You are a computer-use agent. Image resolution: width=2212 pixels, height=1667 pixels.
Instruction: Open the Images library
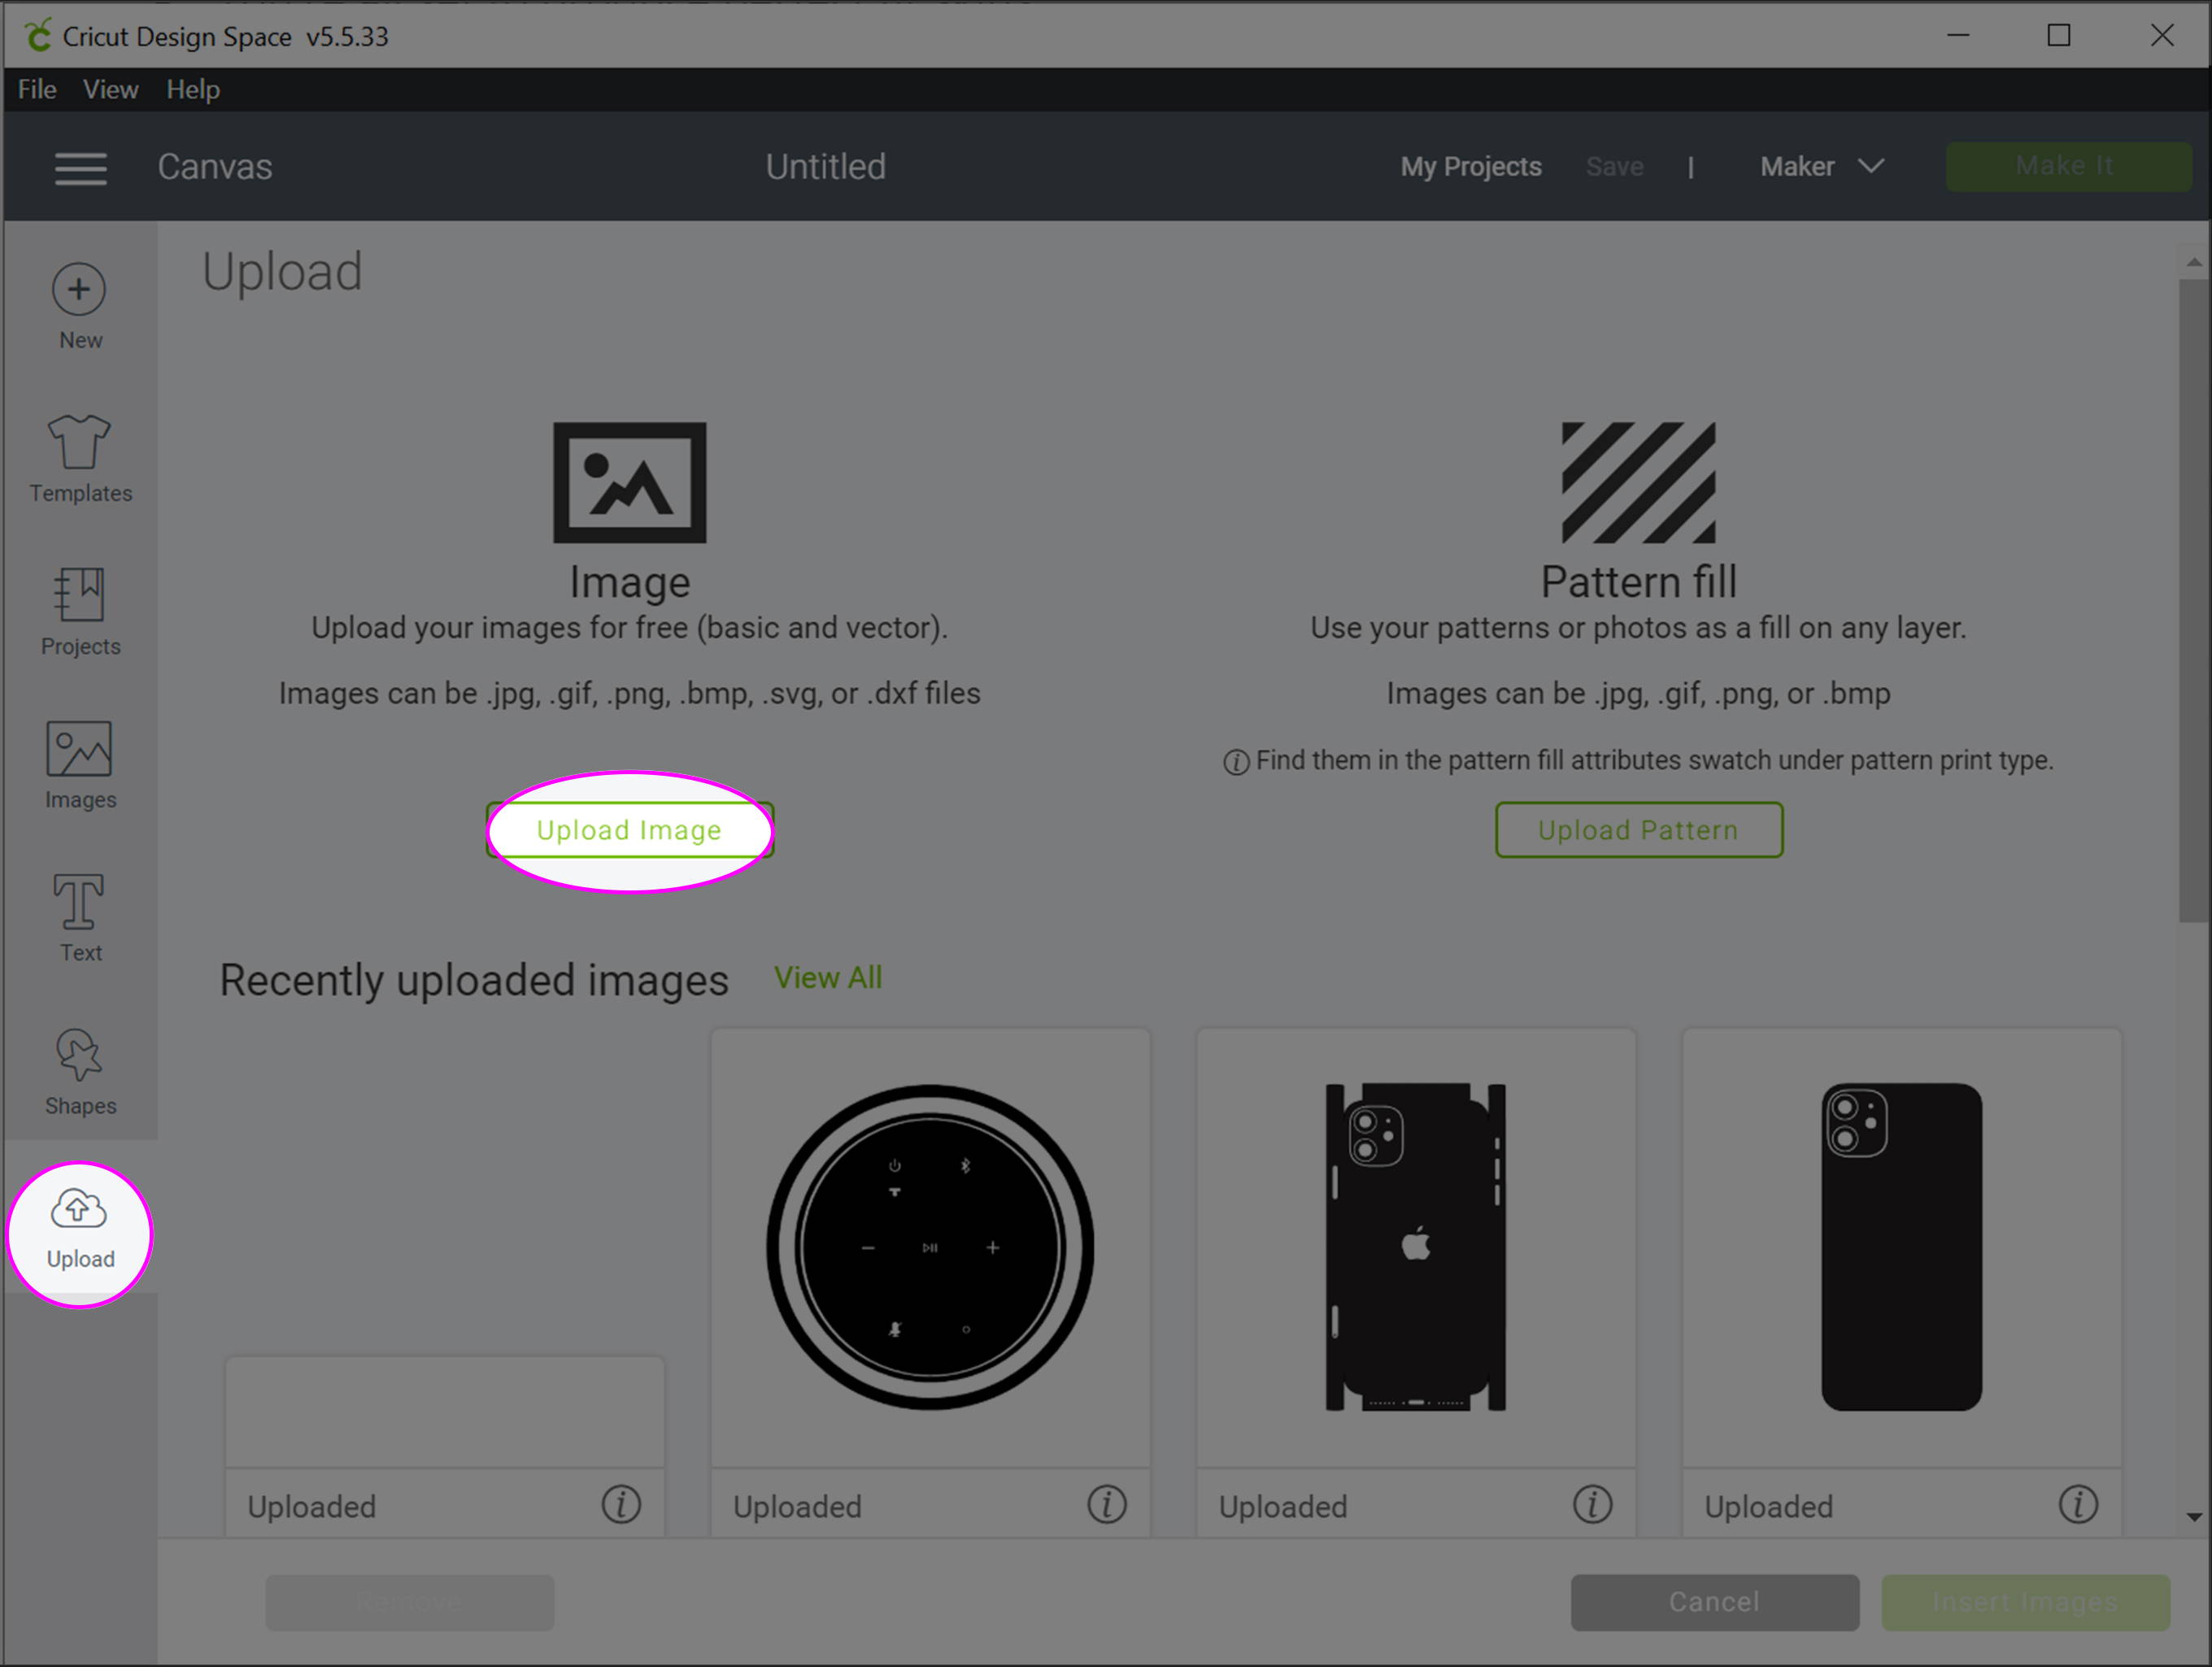pyautogui.click(x=80, y=765)
